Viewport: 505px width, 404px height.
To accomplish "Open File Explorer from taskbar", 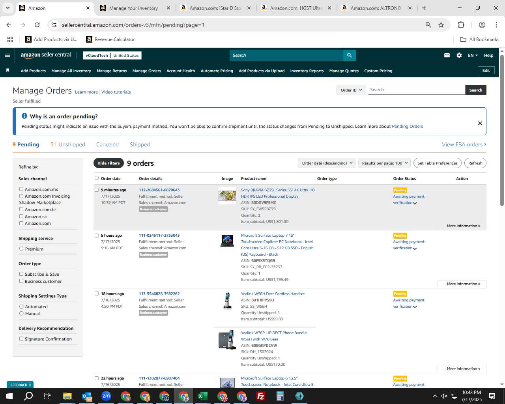I will point(67,396).
